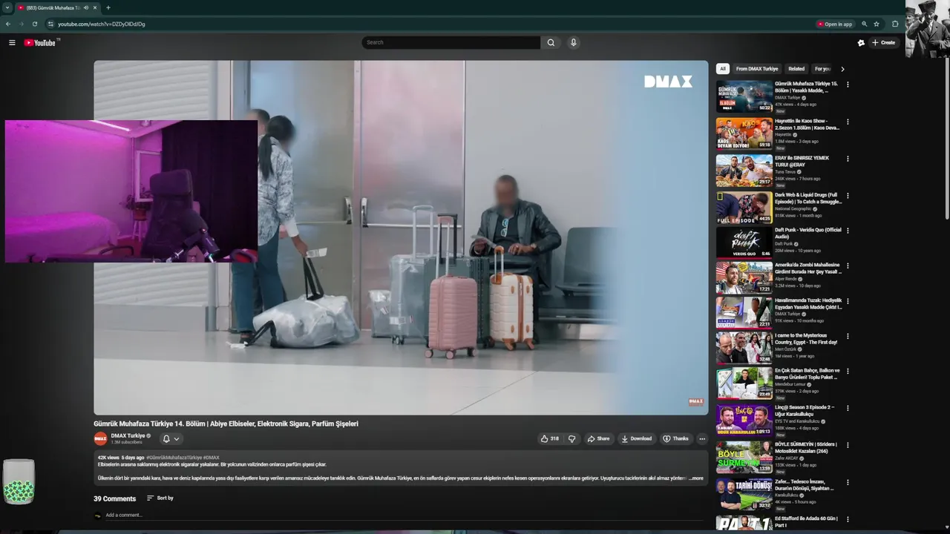This screenshot has width=950, height=534.
Task: Open the #DMAX hashtag link
Action: [x=211, y=458]
